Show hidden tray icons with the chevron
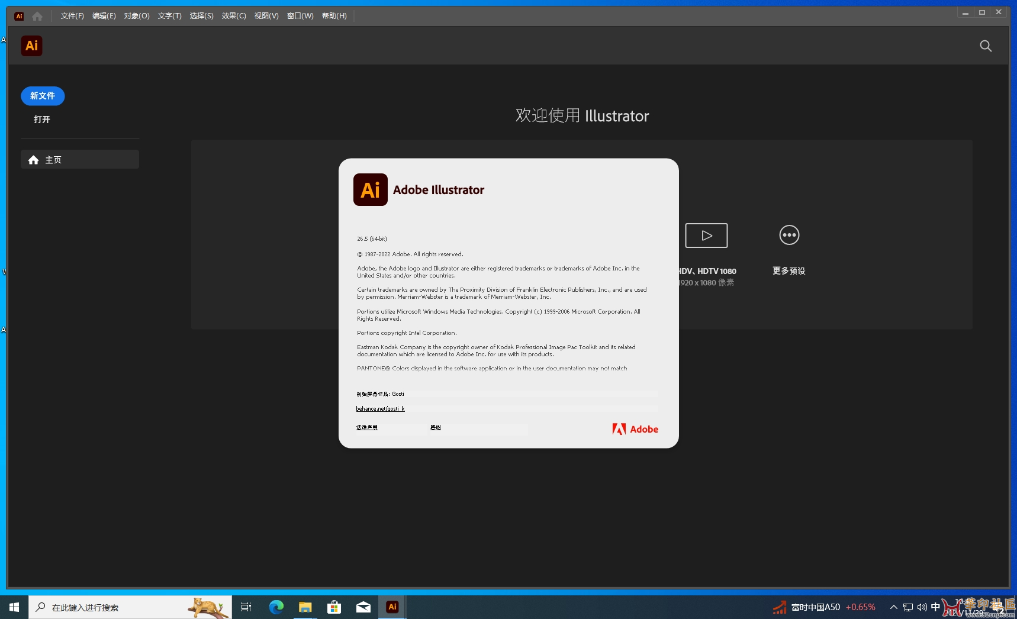Screen dimensions: 1017x619 pos(894,607)
